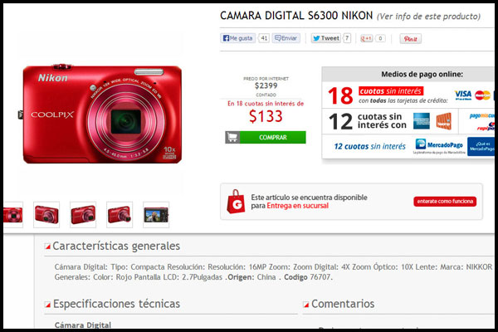498x332 pixels.
Task: Share the product with the Enviar button
Action: pos(286,38)
